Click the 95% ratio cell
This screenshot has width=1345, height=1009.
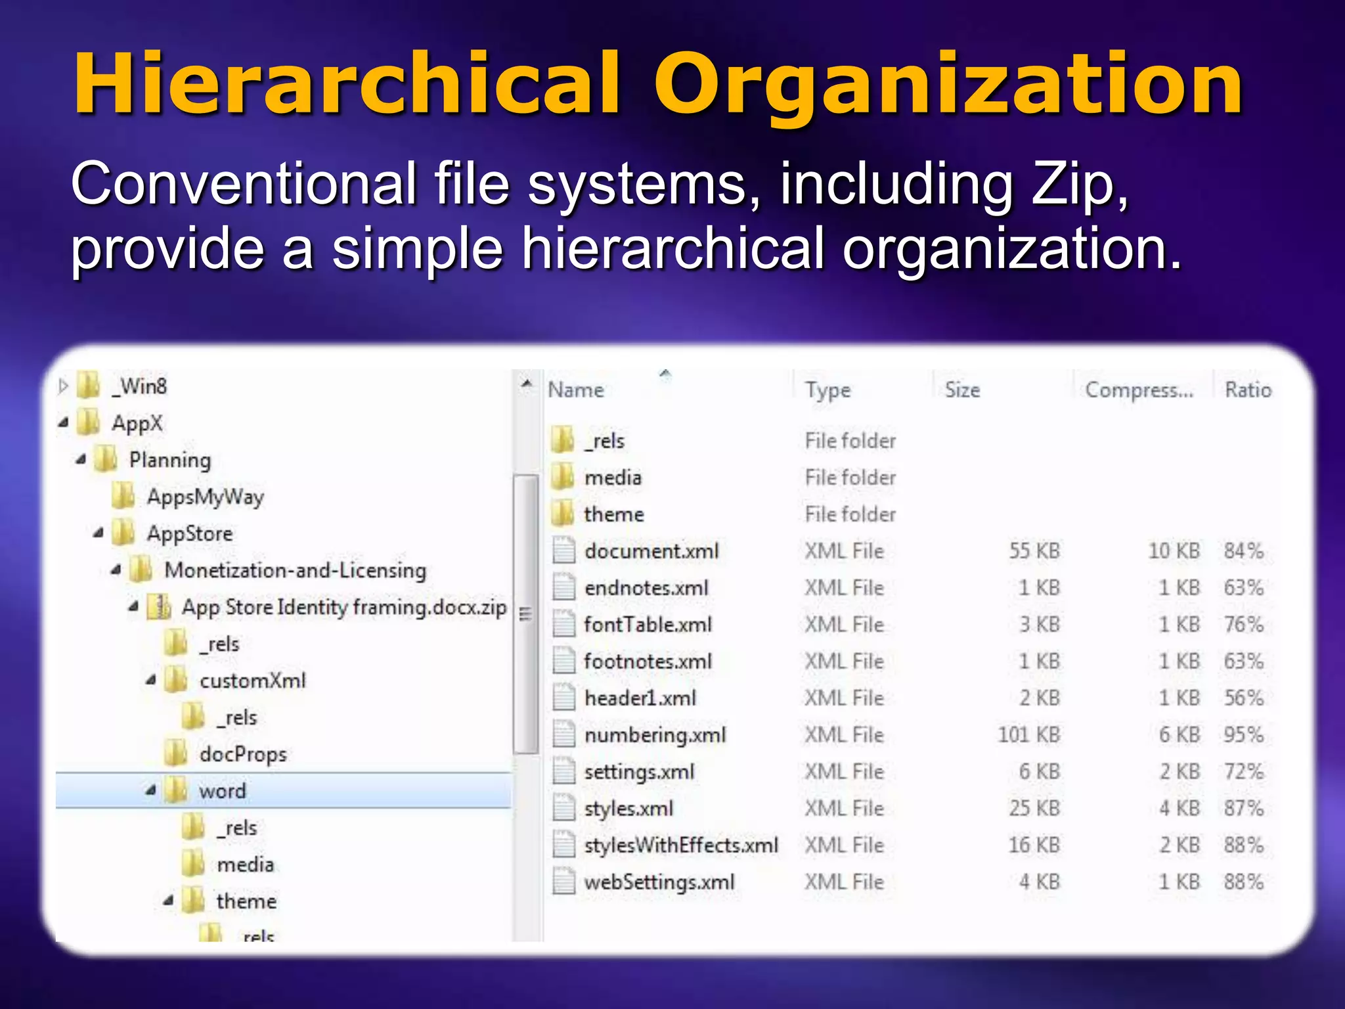click(1243, 734)
